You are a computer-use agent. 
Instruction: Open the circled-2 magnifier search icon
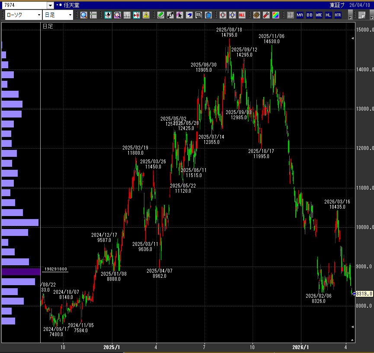tap(117, 15)
